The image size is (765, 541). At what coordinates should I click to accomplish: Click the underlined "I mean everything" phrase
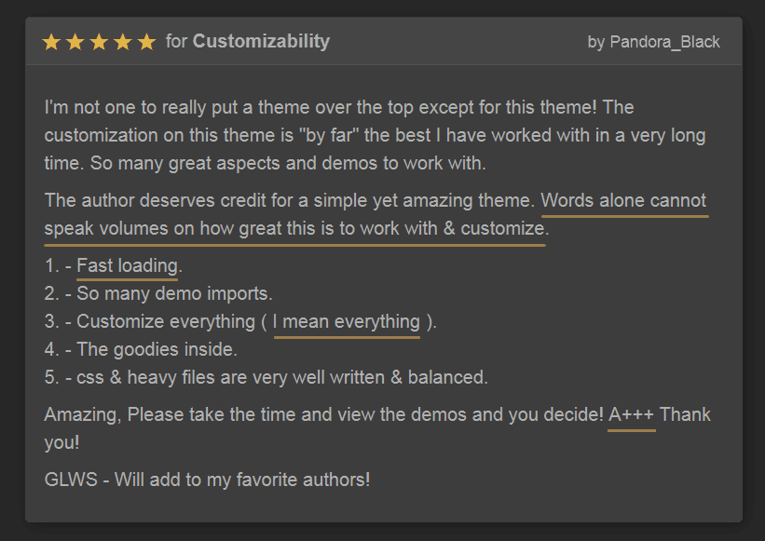pos(347,322)
